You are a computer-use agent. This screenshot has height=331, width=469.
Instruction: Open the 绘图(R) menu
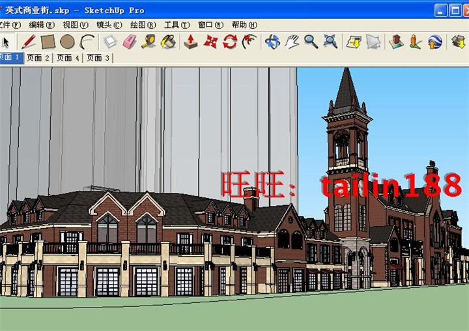tap(143, 25)
